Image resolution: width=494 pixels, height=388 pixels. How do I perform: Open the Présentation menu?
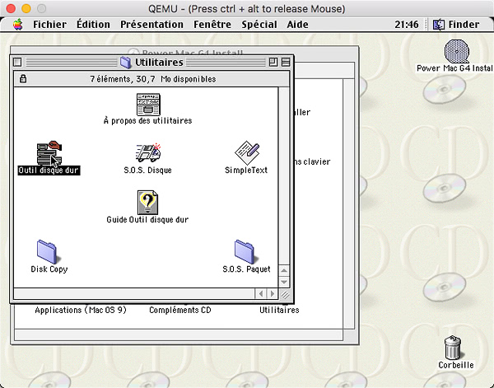tap(151, 25)
